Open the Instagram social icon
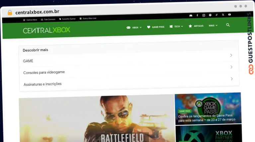 point(204,15)
